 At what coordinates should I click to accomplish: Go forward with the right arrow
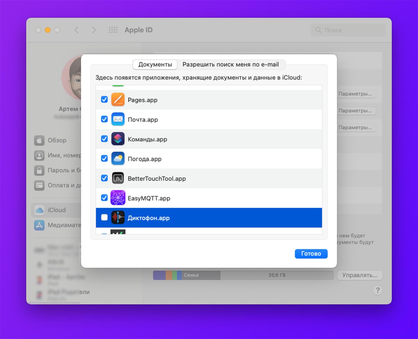[x=94, y=30]
